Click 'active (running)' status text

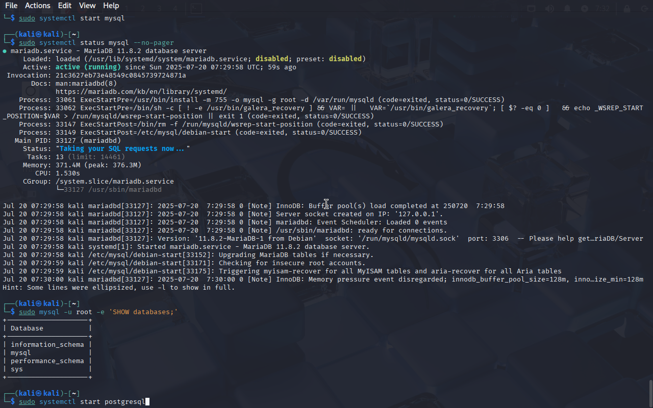[x=88, y=67]
